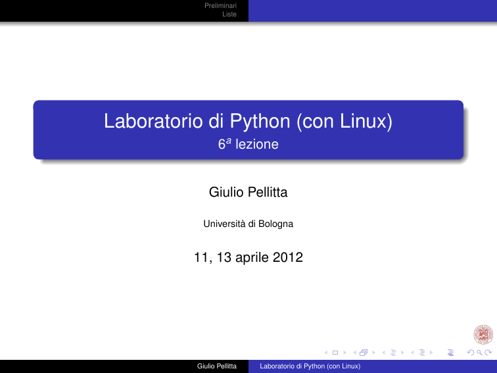
Task: Go to previous frame arrow
Action: 355,353
